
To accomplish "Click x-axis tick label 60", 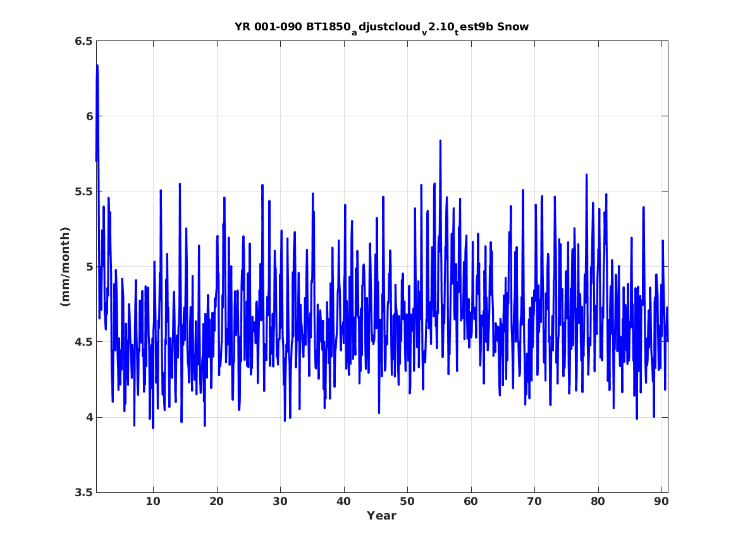I will pyautogui.click(x=470, y=501).
